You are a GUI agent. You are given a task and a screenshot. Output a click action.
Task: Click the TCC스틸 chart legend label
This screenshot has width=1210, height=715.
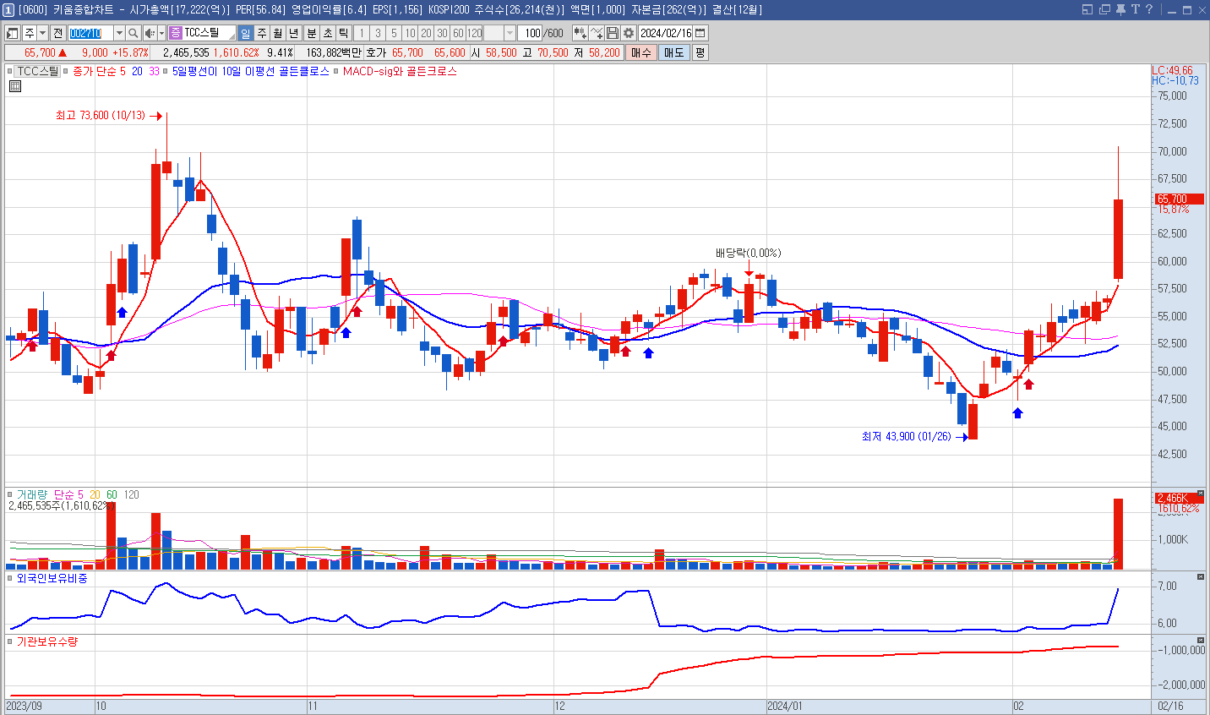click(38, 71)
